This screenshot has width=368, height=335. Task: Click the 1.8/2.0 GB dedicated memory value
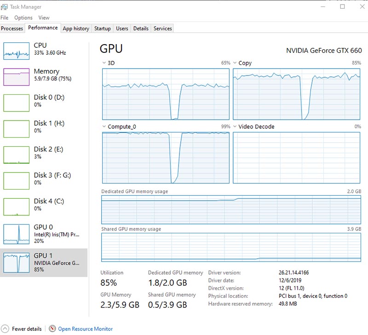tap(167, 283)
